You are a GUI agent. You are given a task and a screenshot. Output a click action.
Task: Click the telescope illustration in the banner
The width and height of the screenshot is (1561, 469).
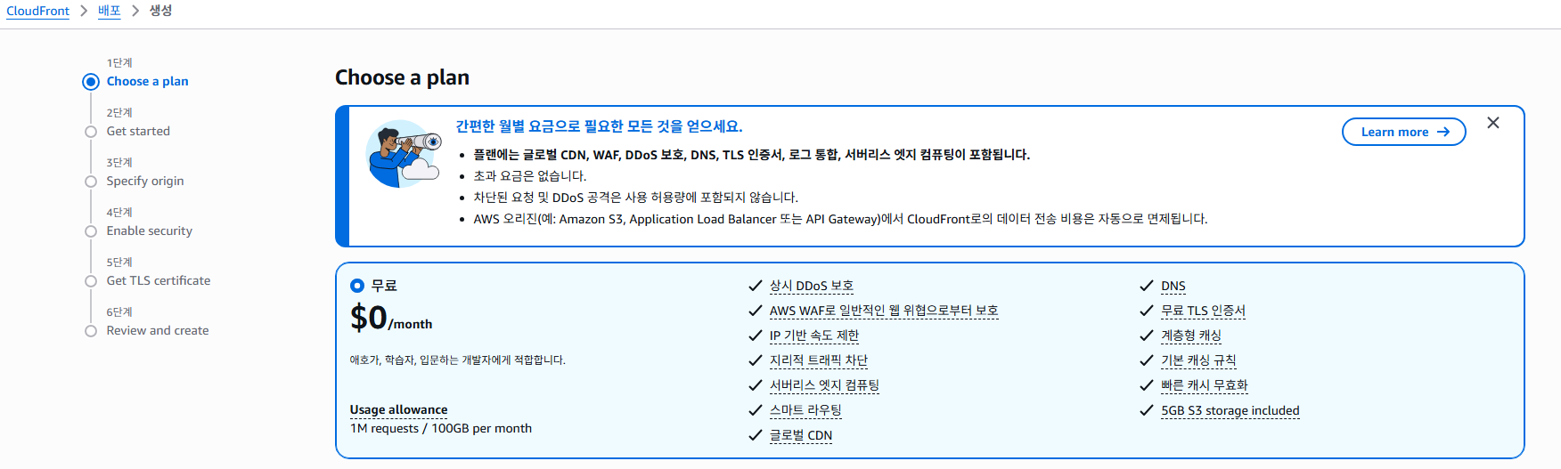[x=405, y=154]
